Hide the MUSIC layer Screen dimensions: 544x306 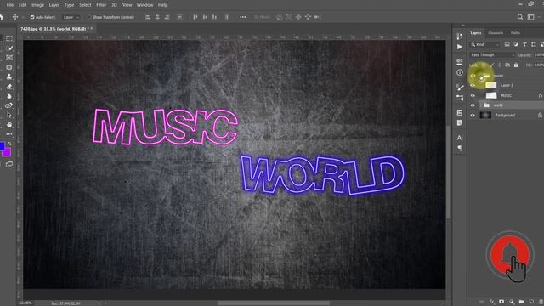pos(473,95)
